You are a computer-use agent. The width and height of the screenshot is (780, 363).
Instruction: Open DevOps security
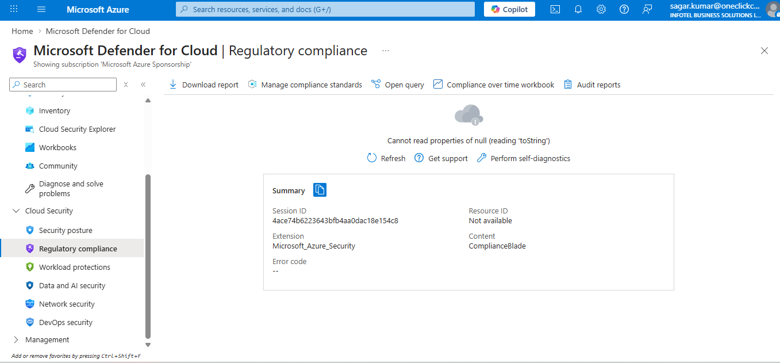66,322
